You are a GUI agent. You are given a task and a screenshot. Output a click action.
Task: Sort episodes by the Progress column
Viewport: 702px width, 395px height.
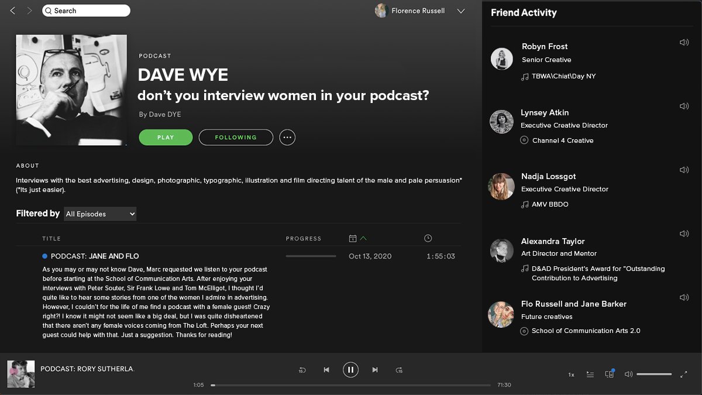(304, 239)
